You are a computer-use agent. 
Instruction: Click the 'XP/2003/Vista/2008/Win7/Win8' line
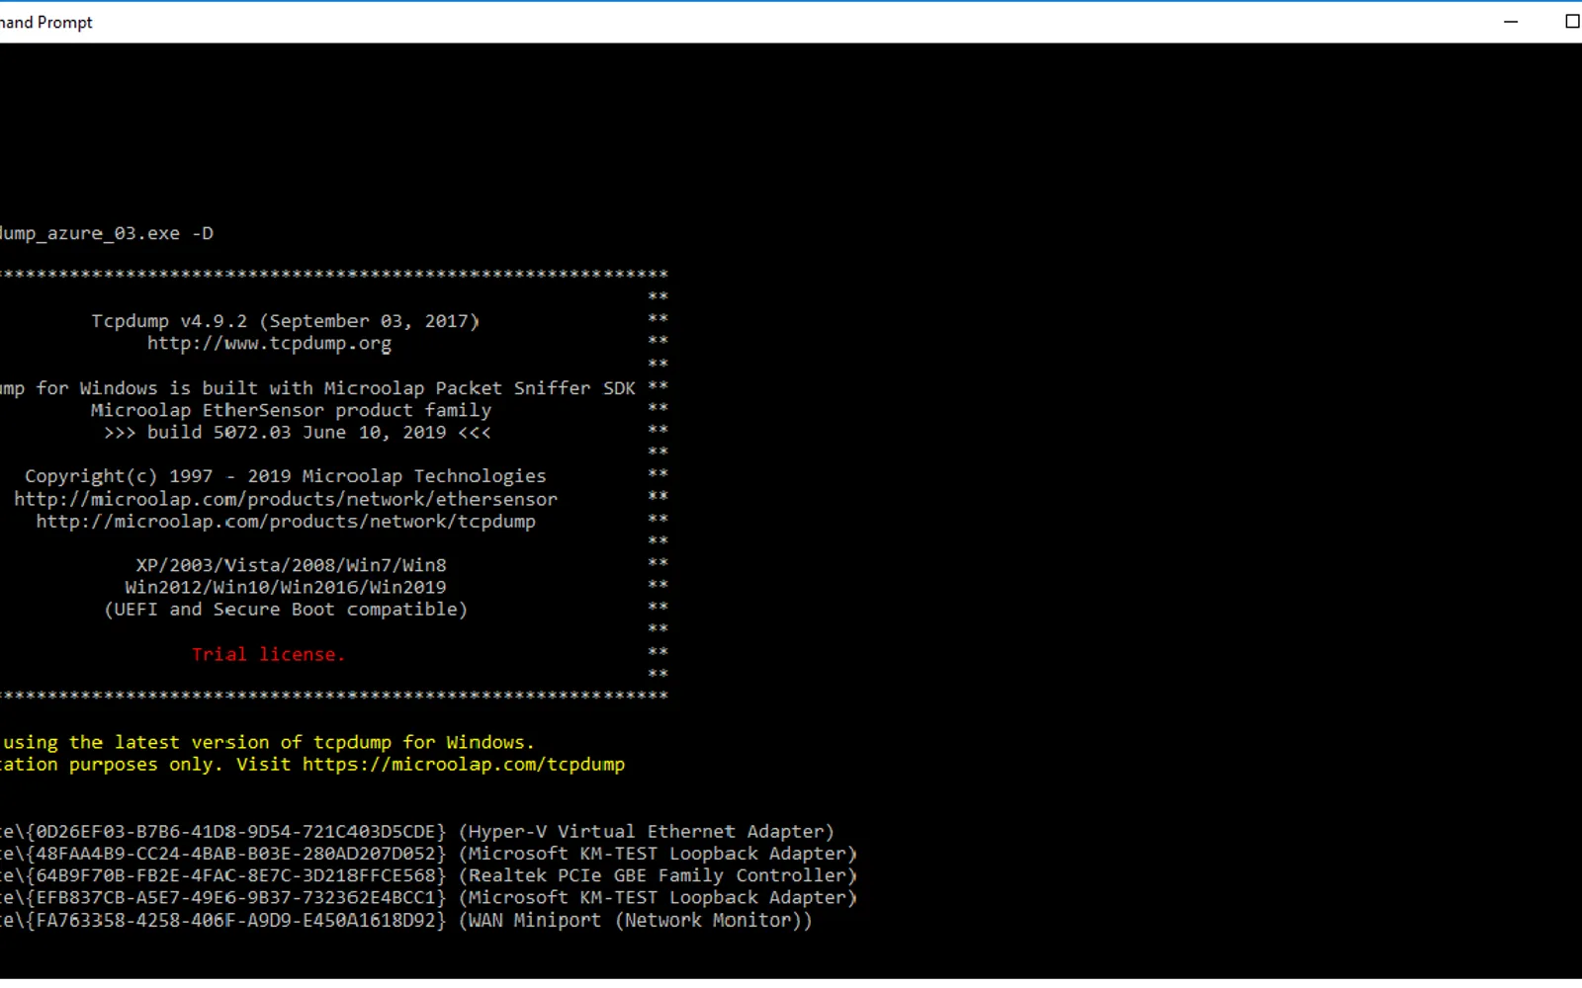(291, 565)
